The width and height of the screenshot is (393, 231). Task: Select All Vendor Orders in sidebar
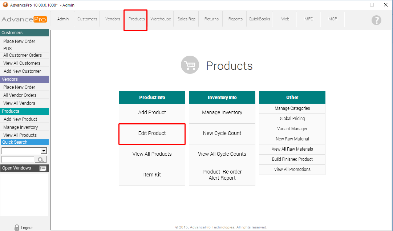click(x=20, y=95)
